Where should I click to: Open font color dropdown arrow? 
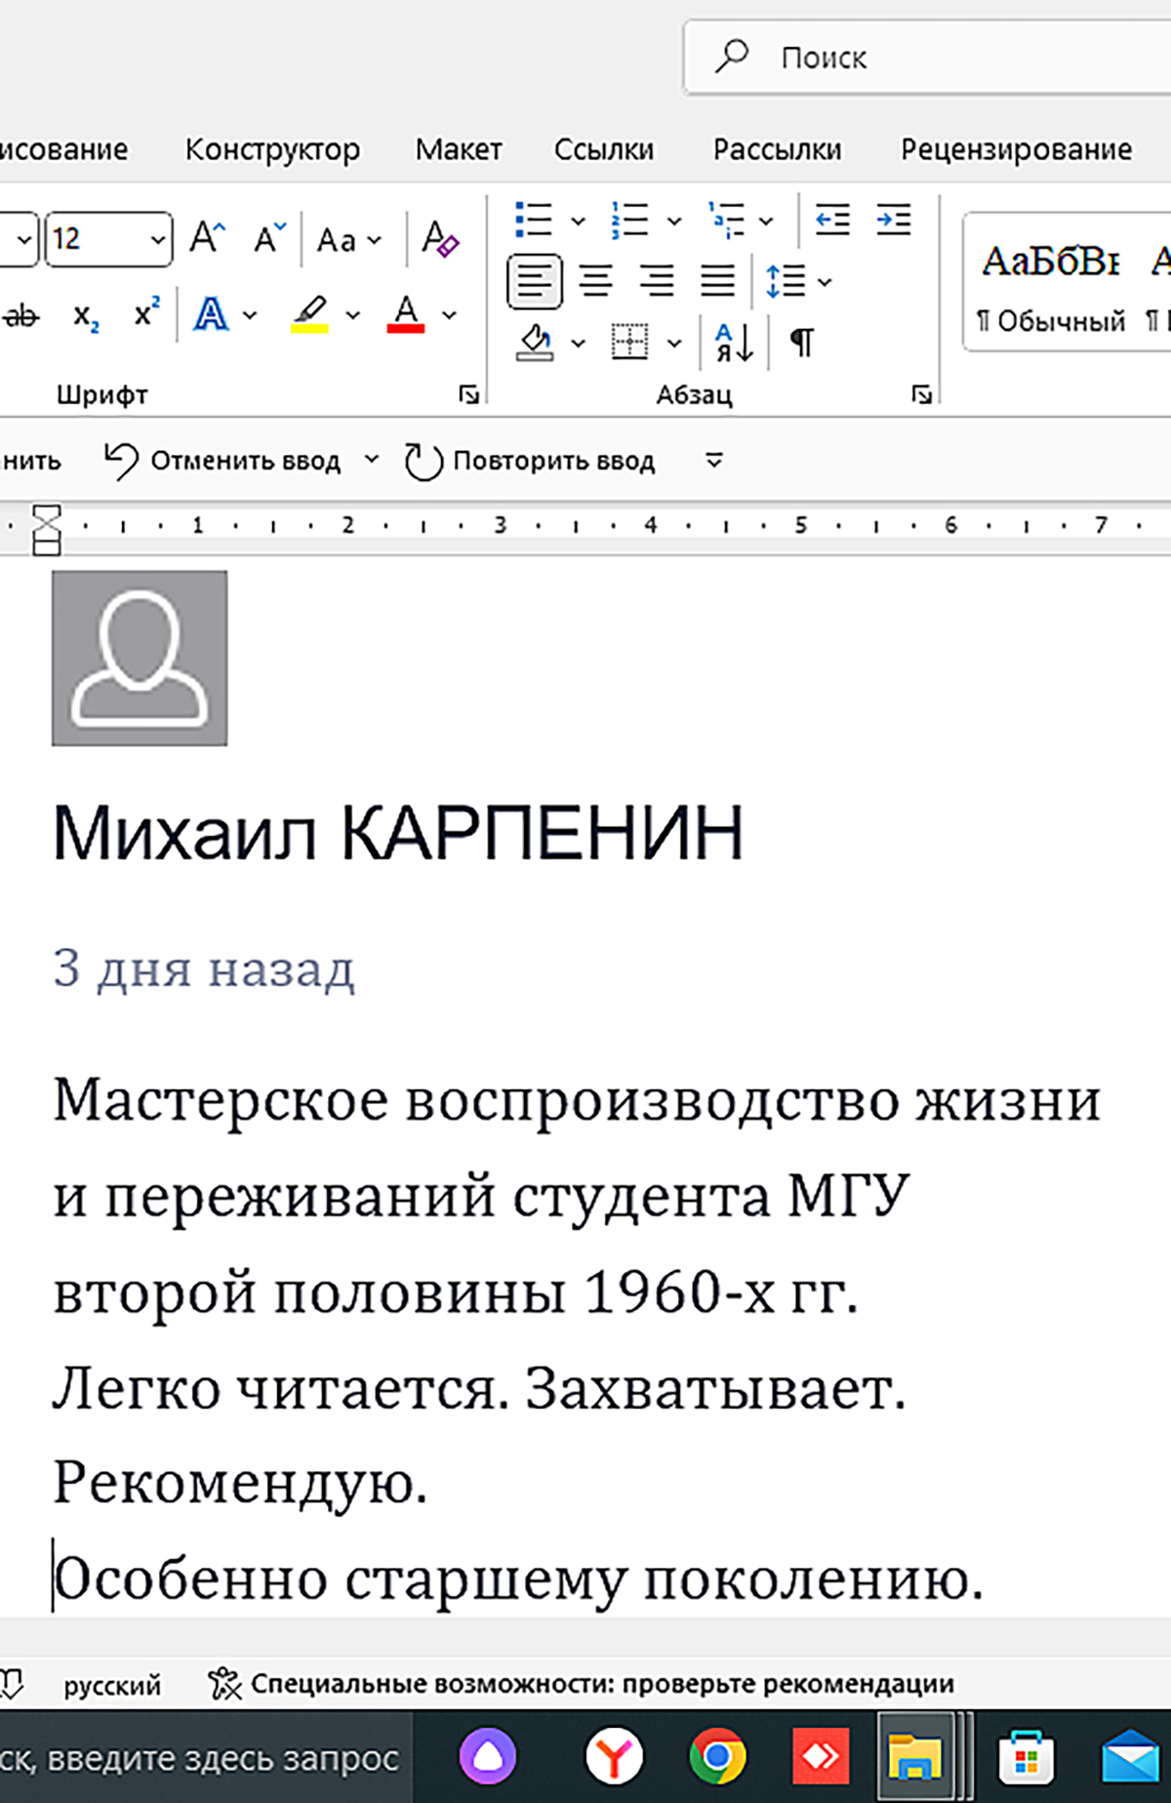449,315
